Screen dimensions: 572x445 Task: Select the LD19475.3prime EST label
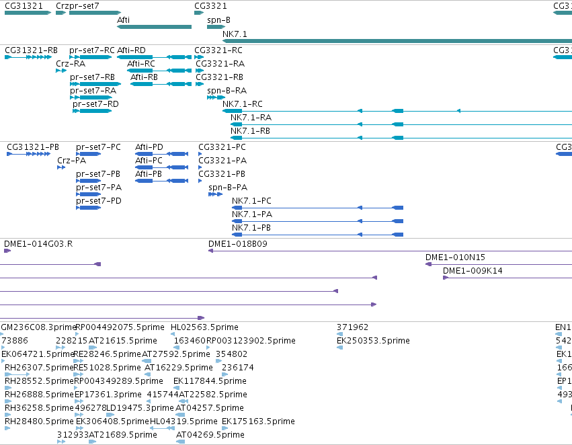[140, 408]
